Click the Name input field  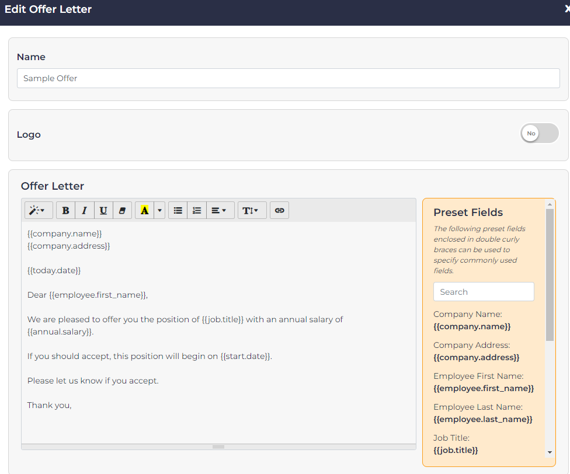[x=288, y=78]
